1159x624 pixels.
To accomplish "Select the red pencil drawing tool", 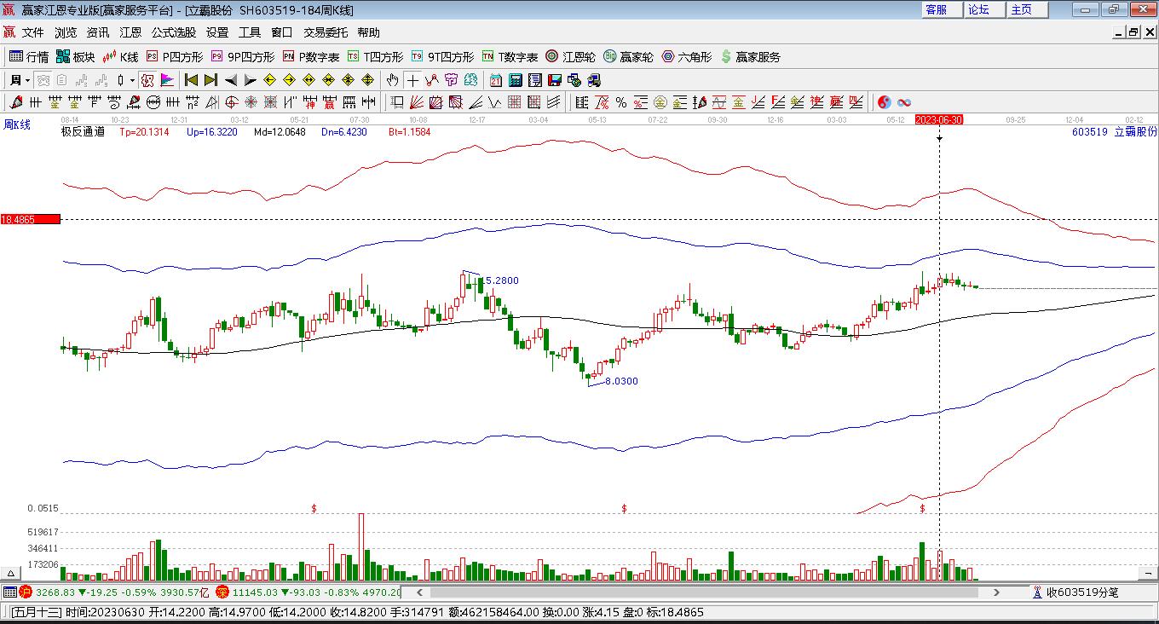I will (15, 102).
